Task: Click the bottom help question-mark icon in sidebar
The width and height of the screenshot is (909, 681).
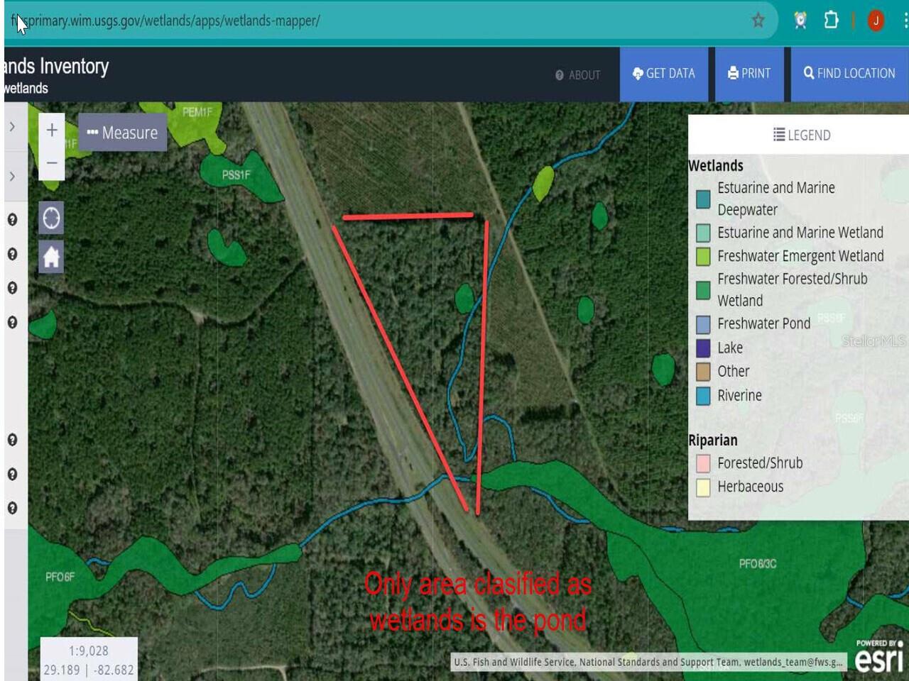Action: point(12,508)
